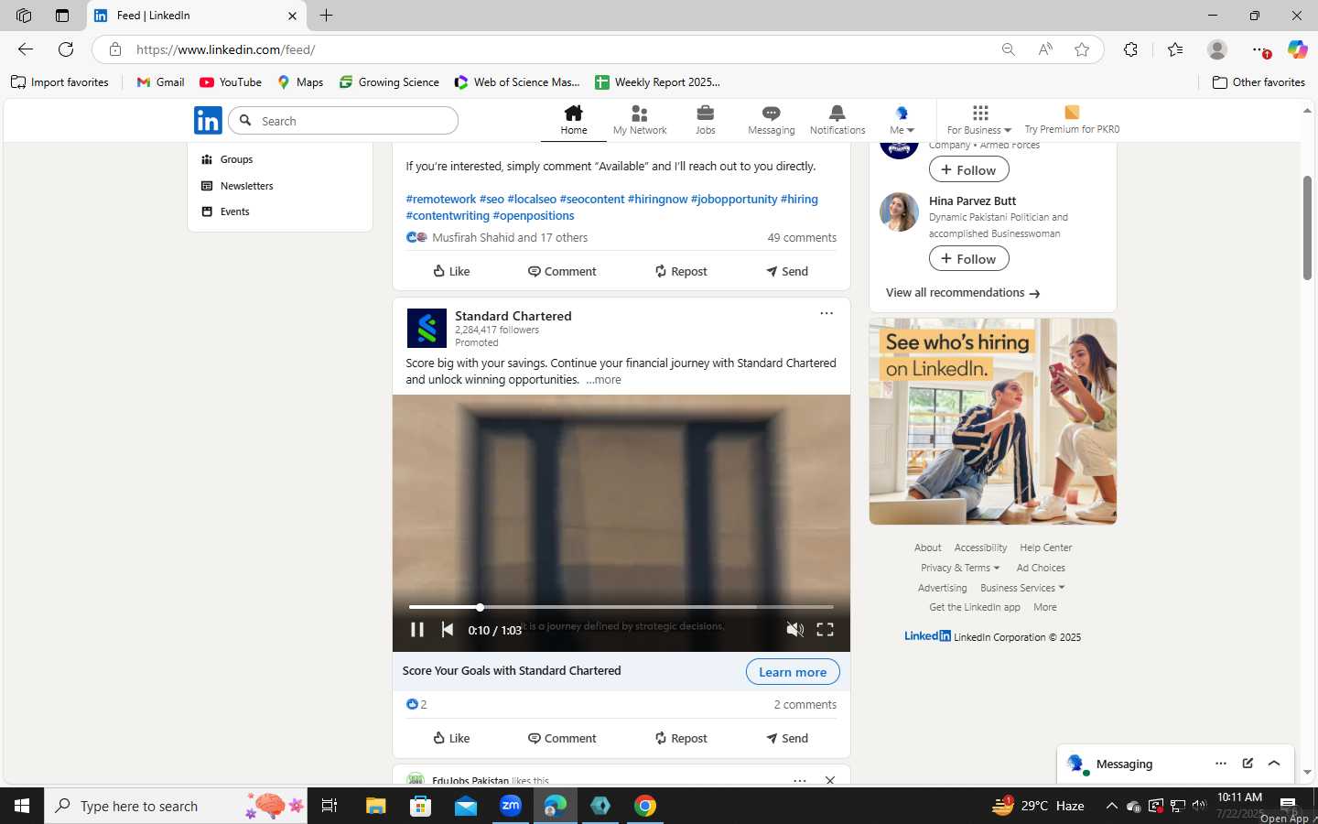
Task: Compose a new message in Messaging overlay
Action: [x=1248, y=764]
